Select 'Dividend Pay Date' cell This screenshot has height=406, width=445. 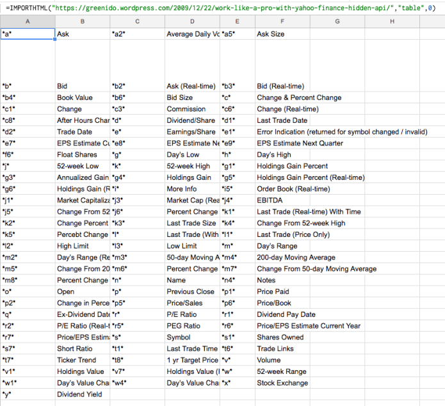[286, 314]
